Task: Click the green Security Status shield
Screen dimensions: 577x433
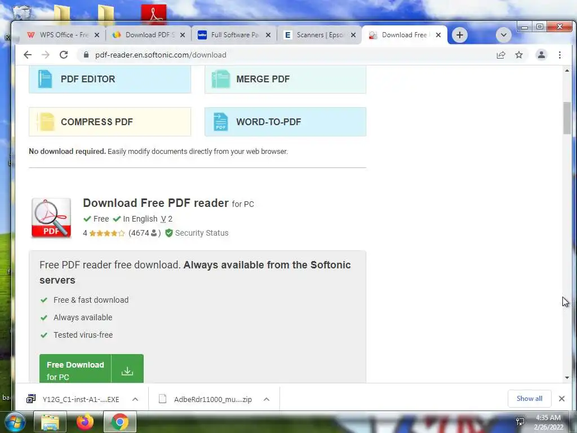Action: [169, 233]
